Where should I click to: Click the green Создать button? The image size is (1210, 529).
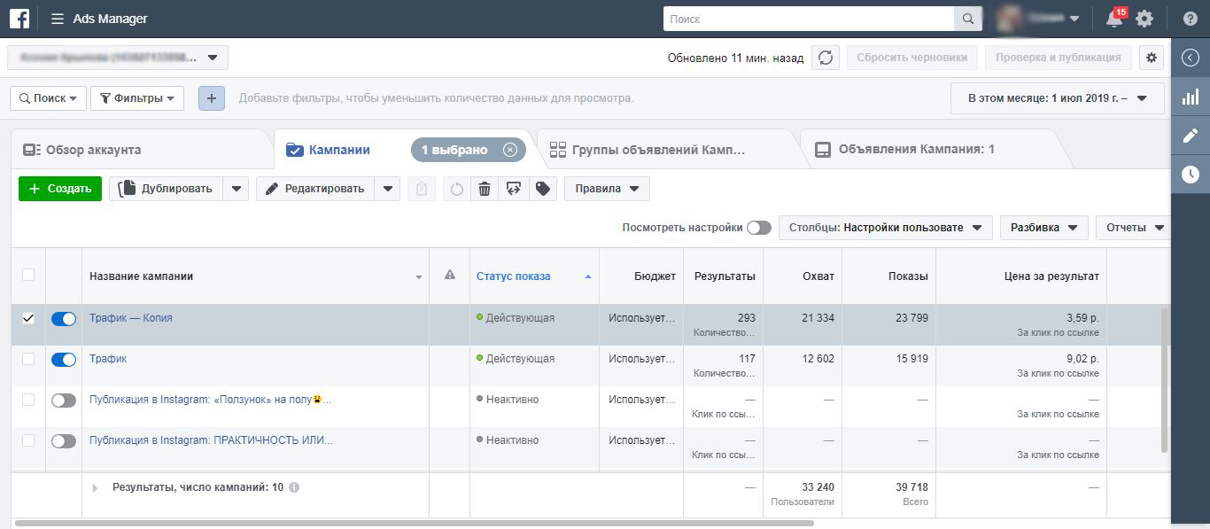[60, 189]
